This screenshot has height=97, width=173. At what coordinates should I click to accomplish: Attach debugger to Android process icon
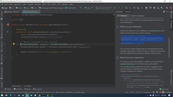click(138, 8)
